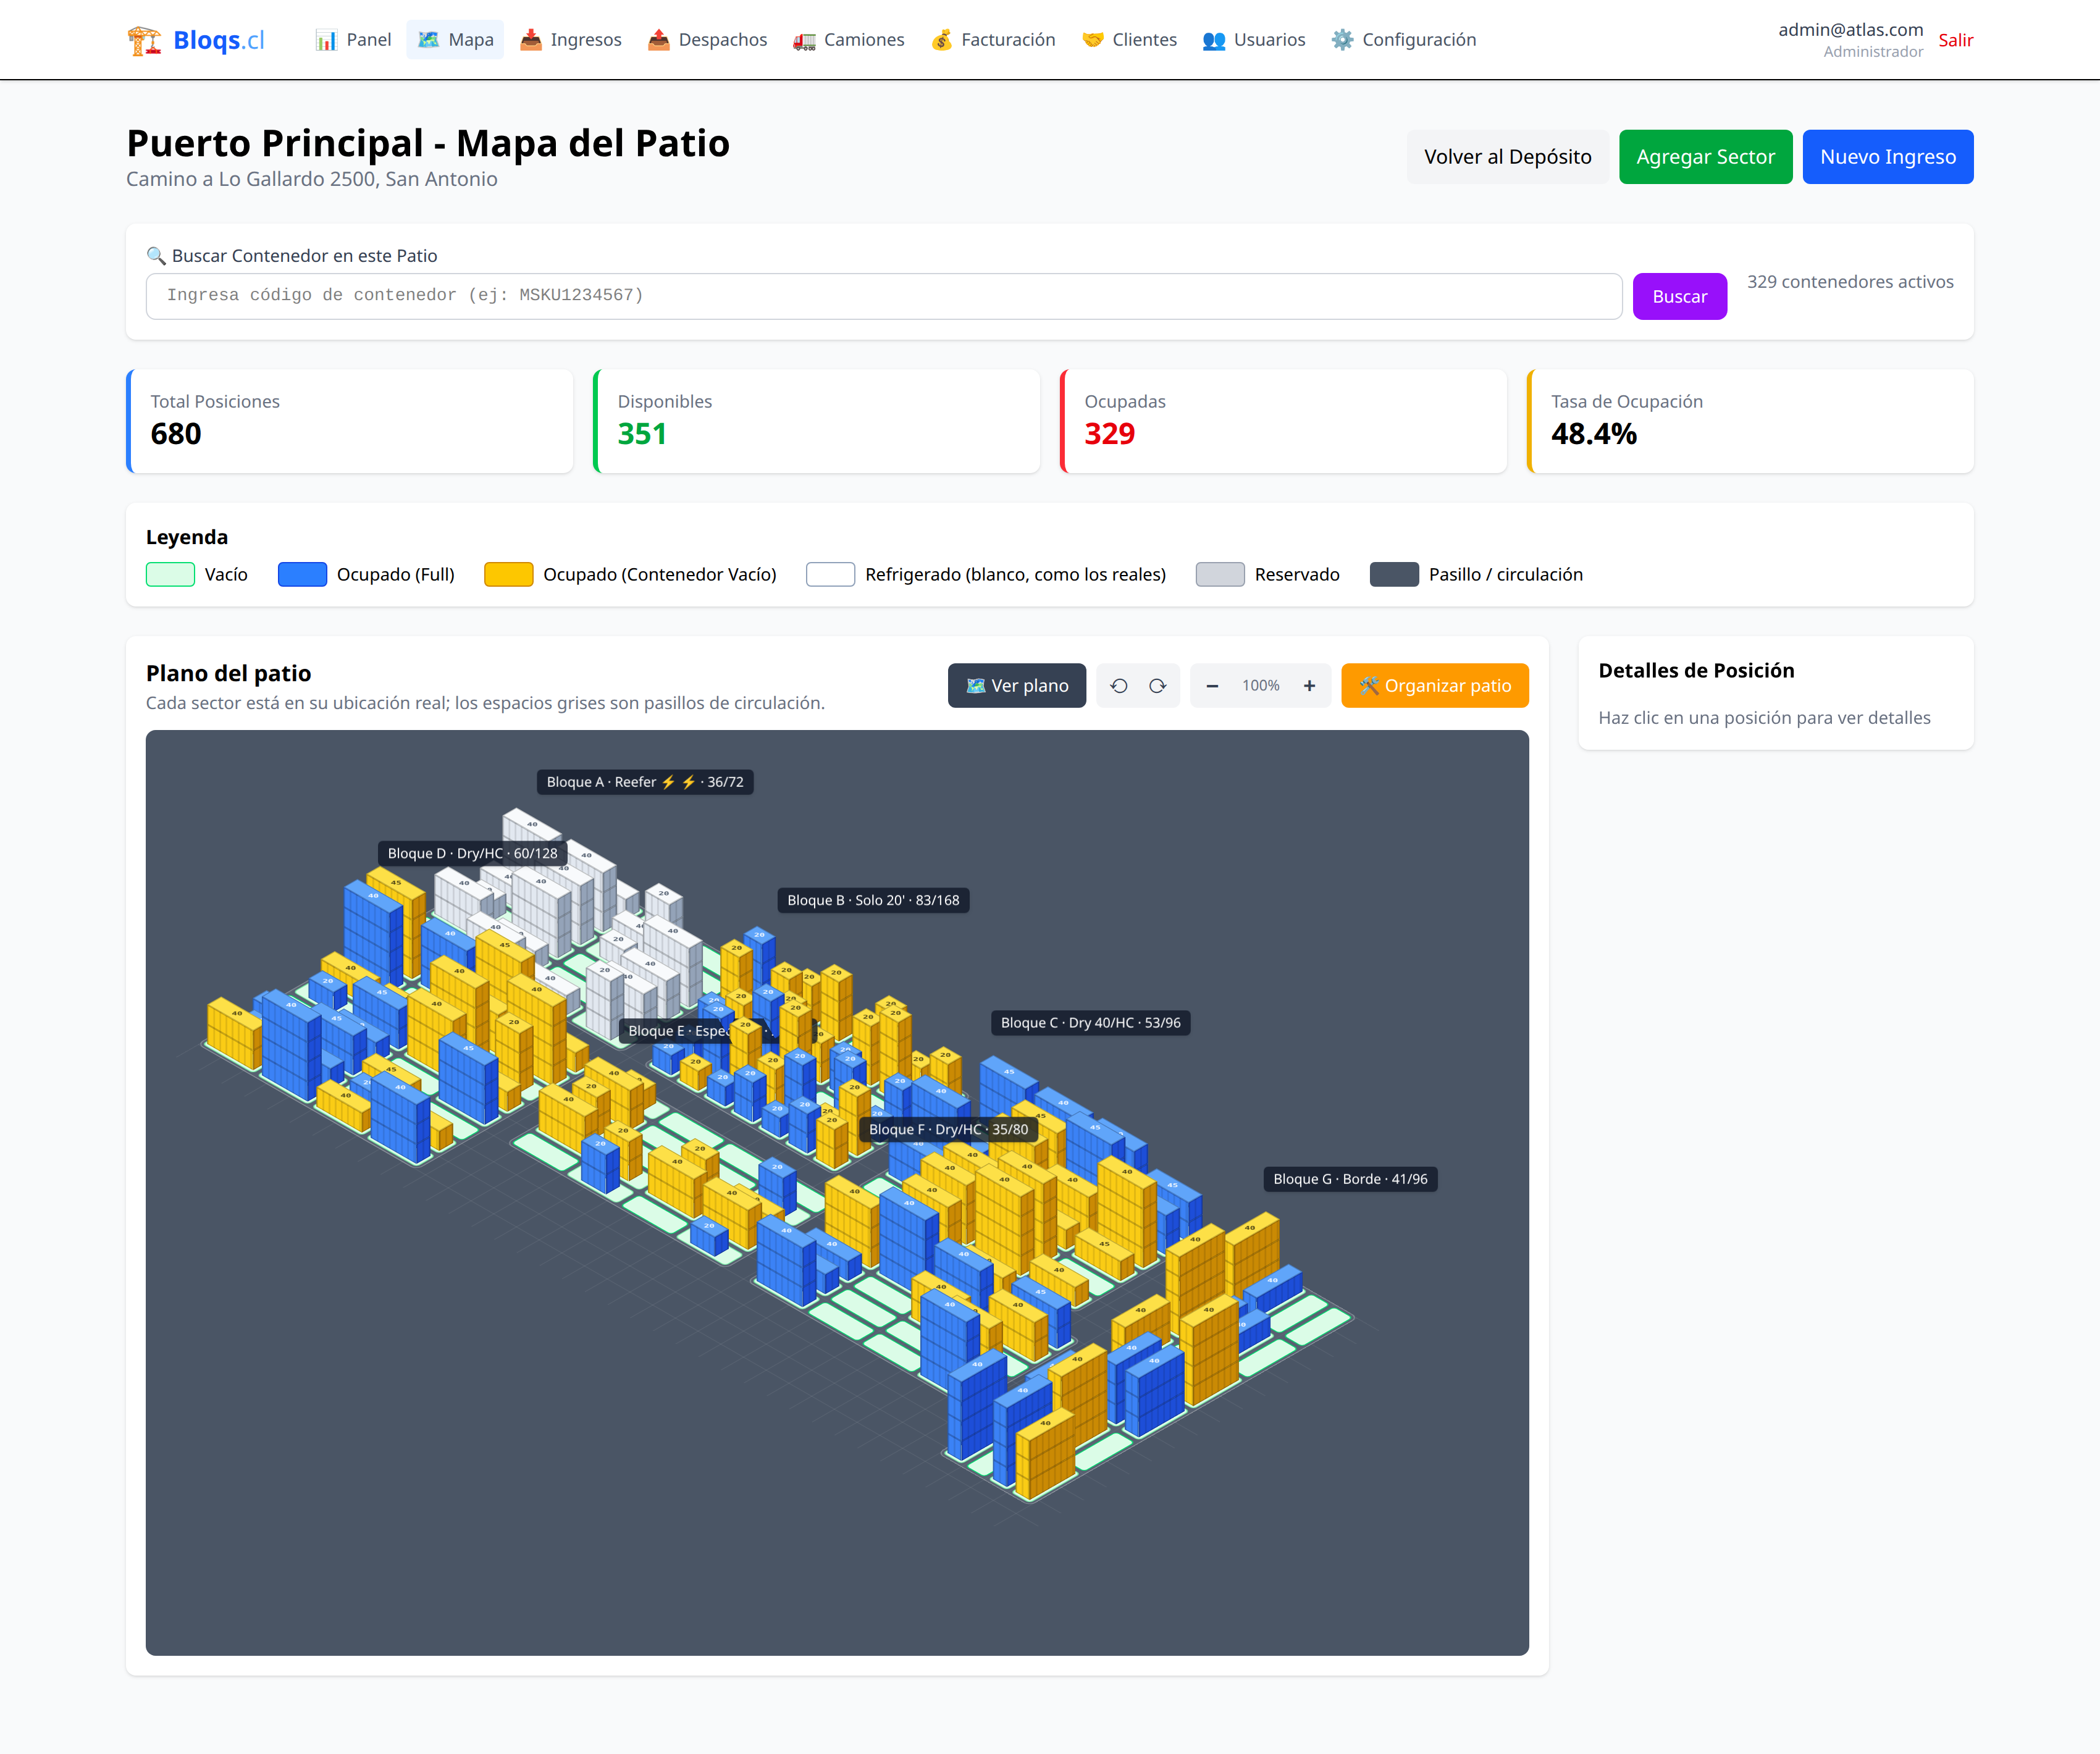The width and height of the screenshot is (2100, 1754).
Task: Click the Total Posiciones 680 card
Action: (x=350, y=421)
